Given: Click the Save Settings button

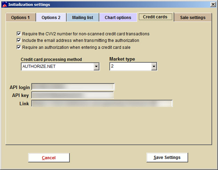Looking at the screenshot, I should [x=167, y=158].
